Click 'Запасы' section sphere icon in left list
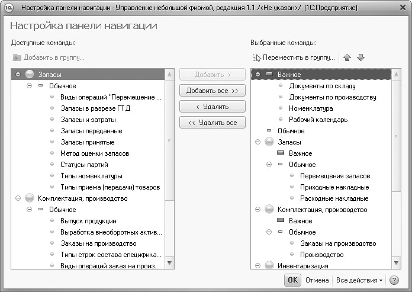The image size is (412, 292). point(30,75)
